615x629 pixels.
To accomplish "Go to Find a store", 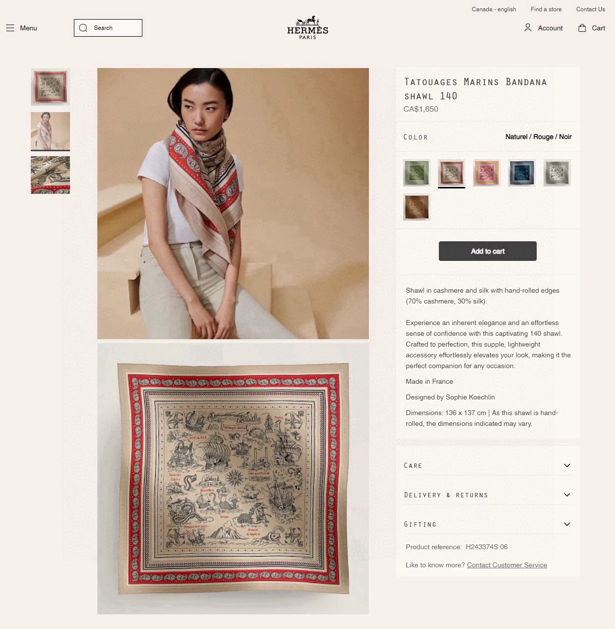I will tap(546, 9).
